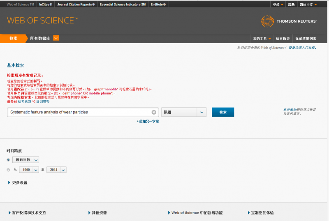Select the 所有年份 radio button

click(x=8, y=160)
